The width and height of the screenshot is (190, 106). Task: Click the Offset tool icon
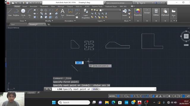coord(56,17)
